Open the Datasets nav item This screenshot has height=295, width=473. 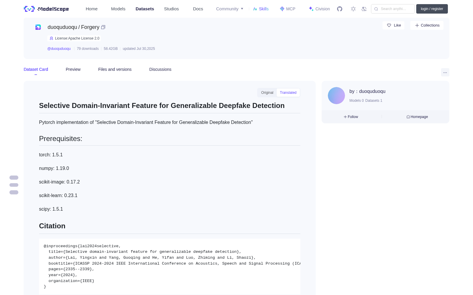click(145, 9)
